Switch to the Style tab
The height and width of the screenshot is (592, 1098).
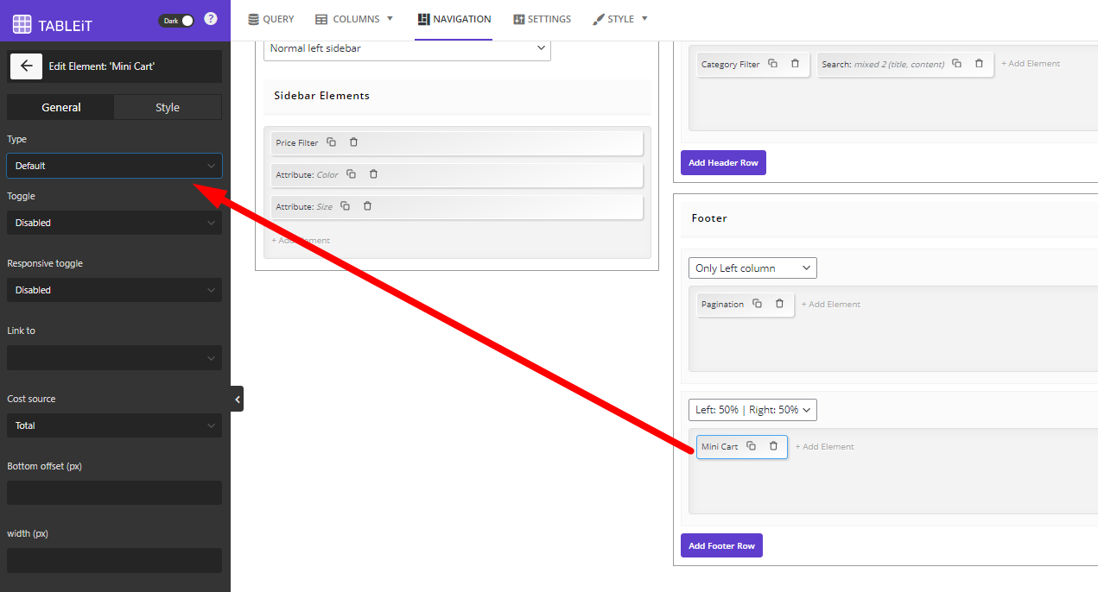168,108
